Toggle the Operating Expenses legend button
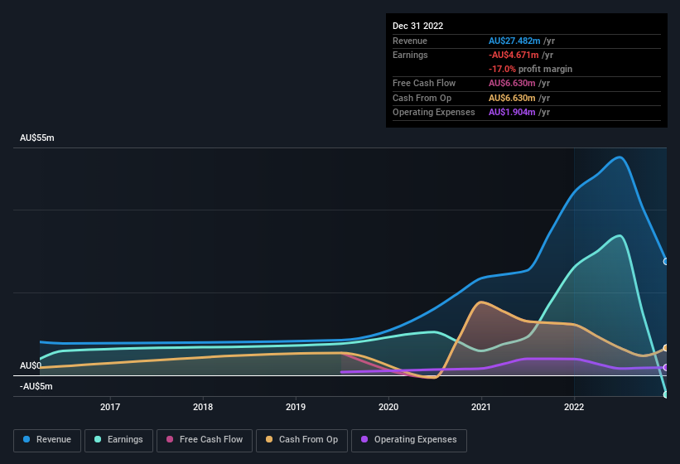The width and height of the screenshot is (680, 464). [x=409, y=440]
